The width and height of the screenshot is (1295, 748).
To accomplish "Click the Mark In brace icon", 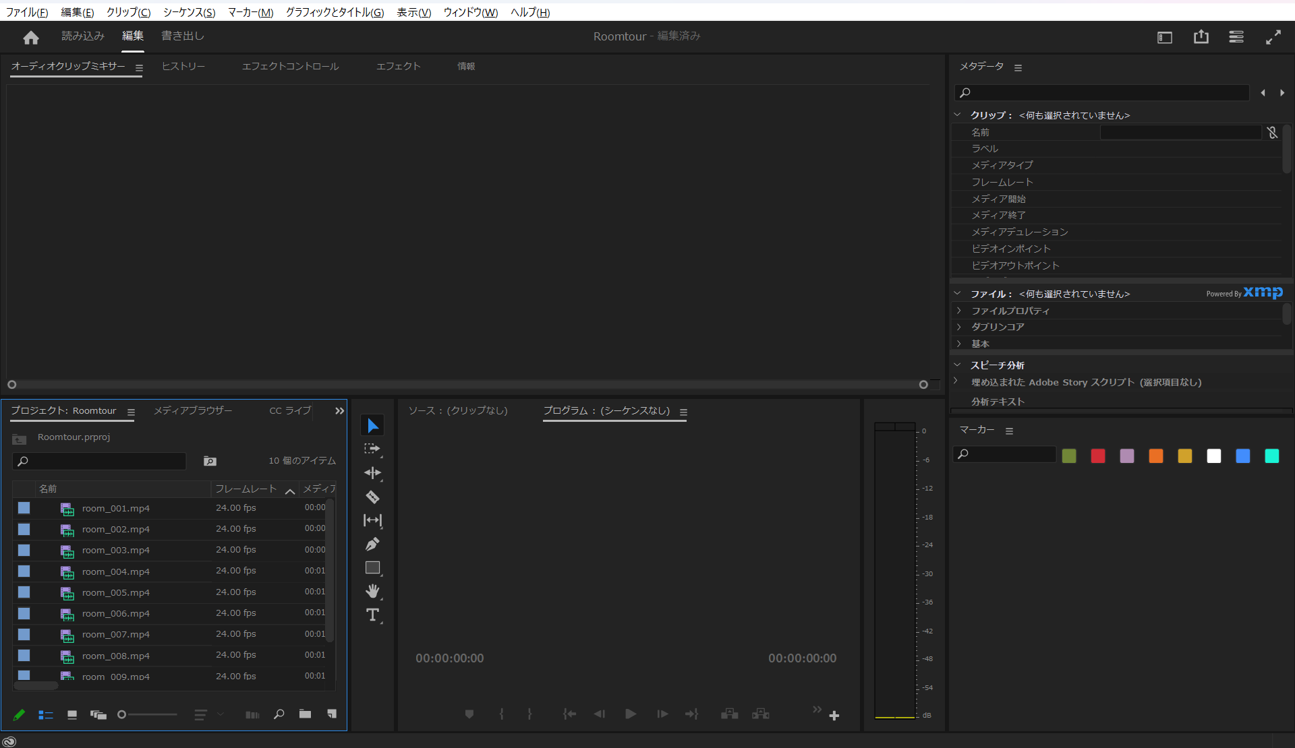I will point(501,714).
